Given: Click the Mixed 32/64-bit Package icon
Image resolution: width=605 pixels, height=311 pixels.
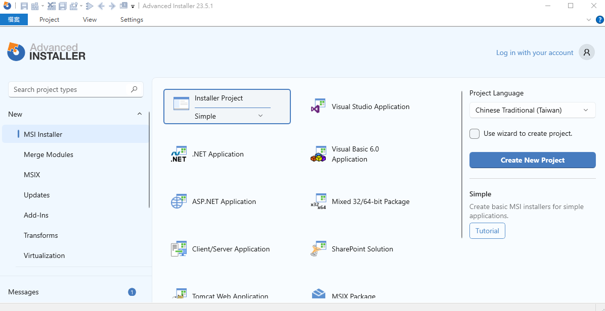Looking at the screenshot, I should 318,201.
